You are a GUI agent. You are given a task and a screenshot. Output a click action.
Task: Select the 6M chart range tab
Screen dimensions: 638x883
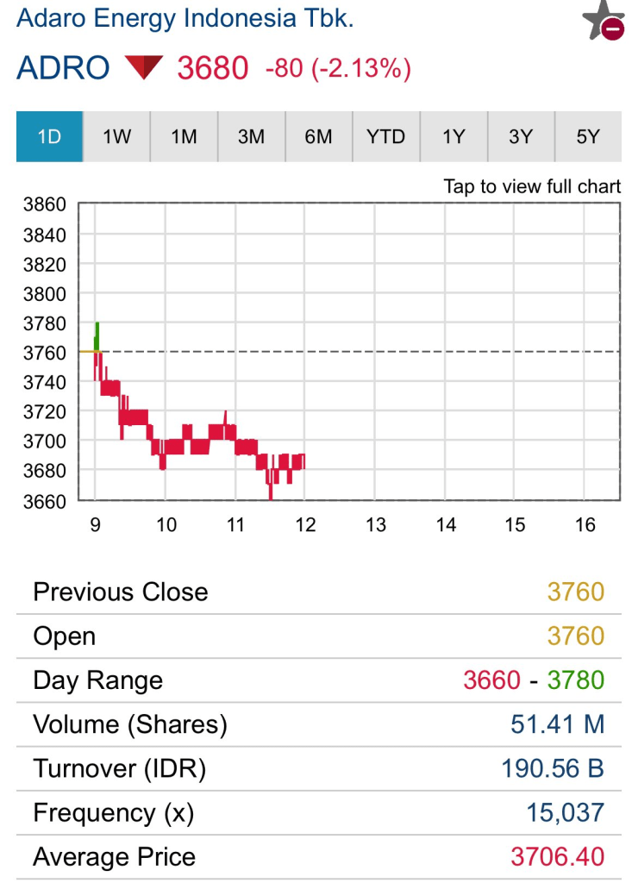pos(318,136)
